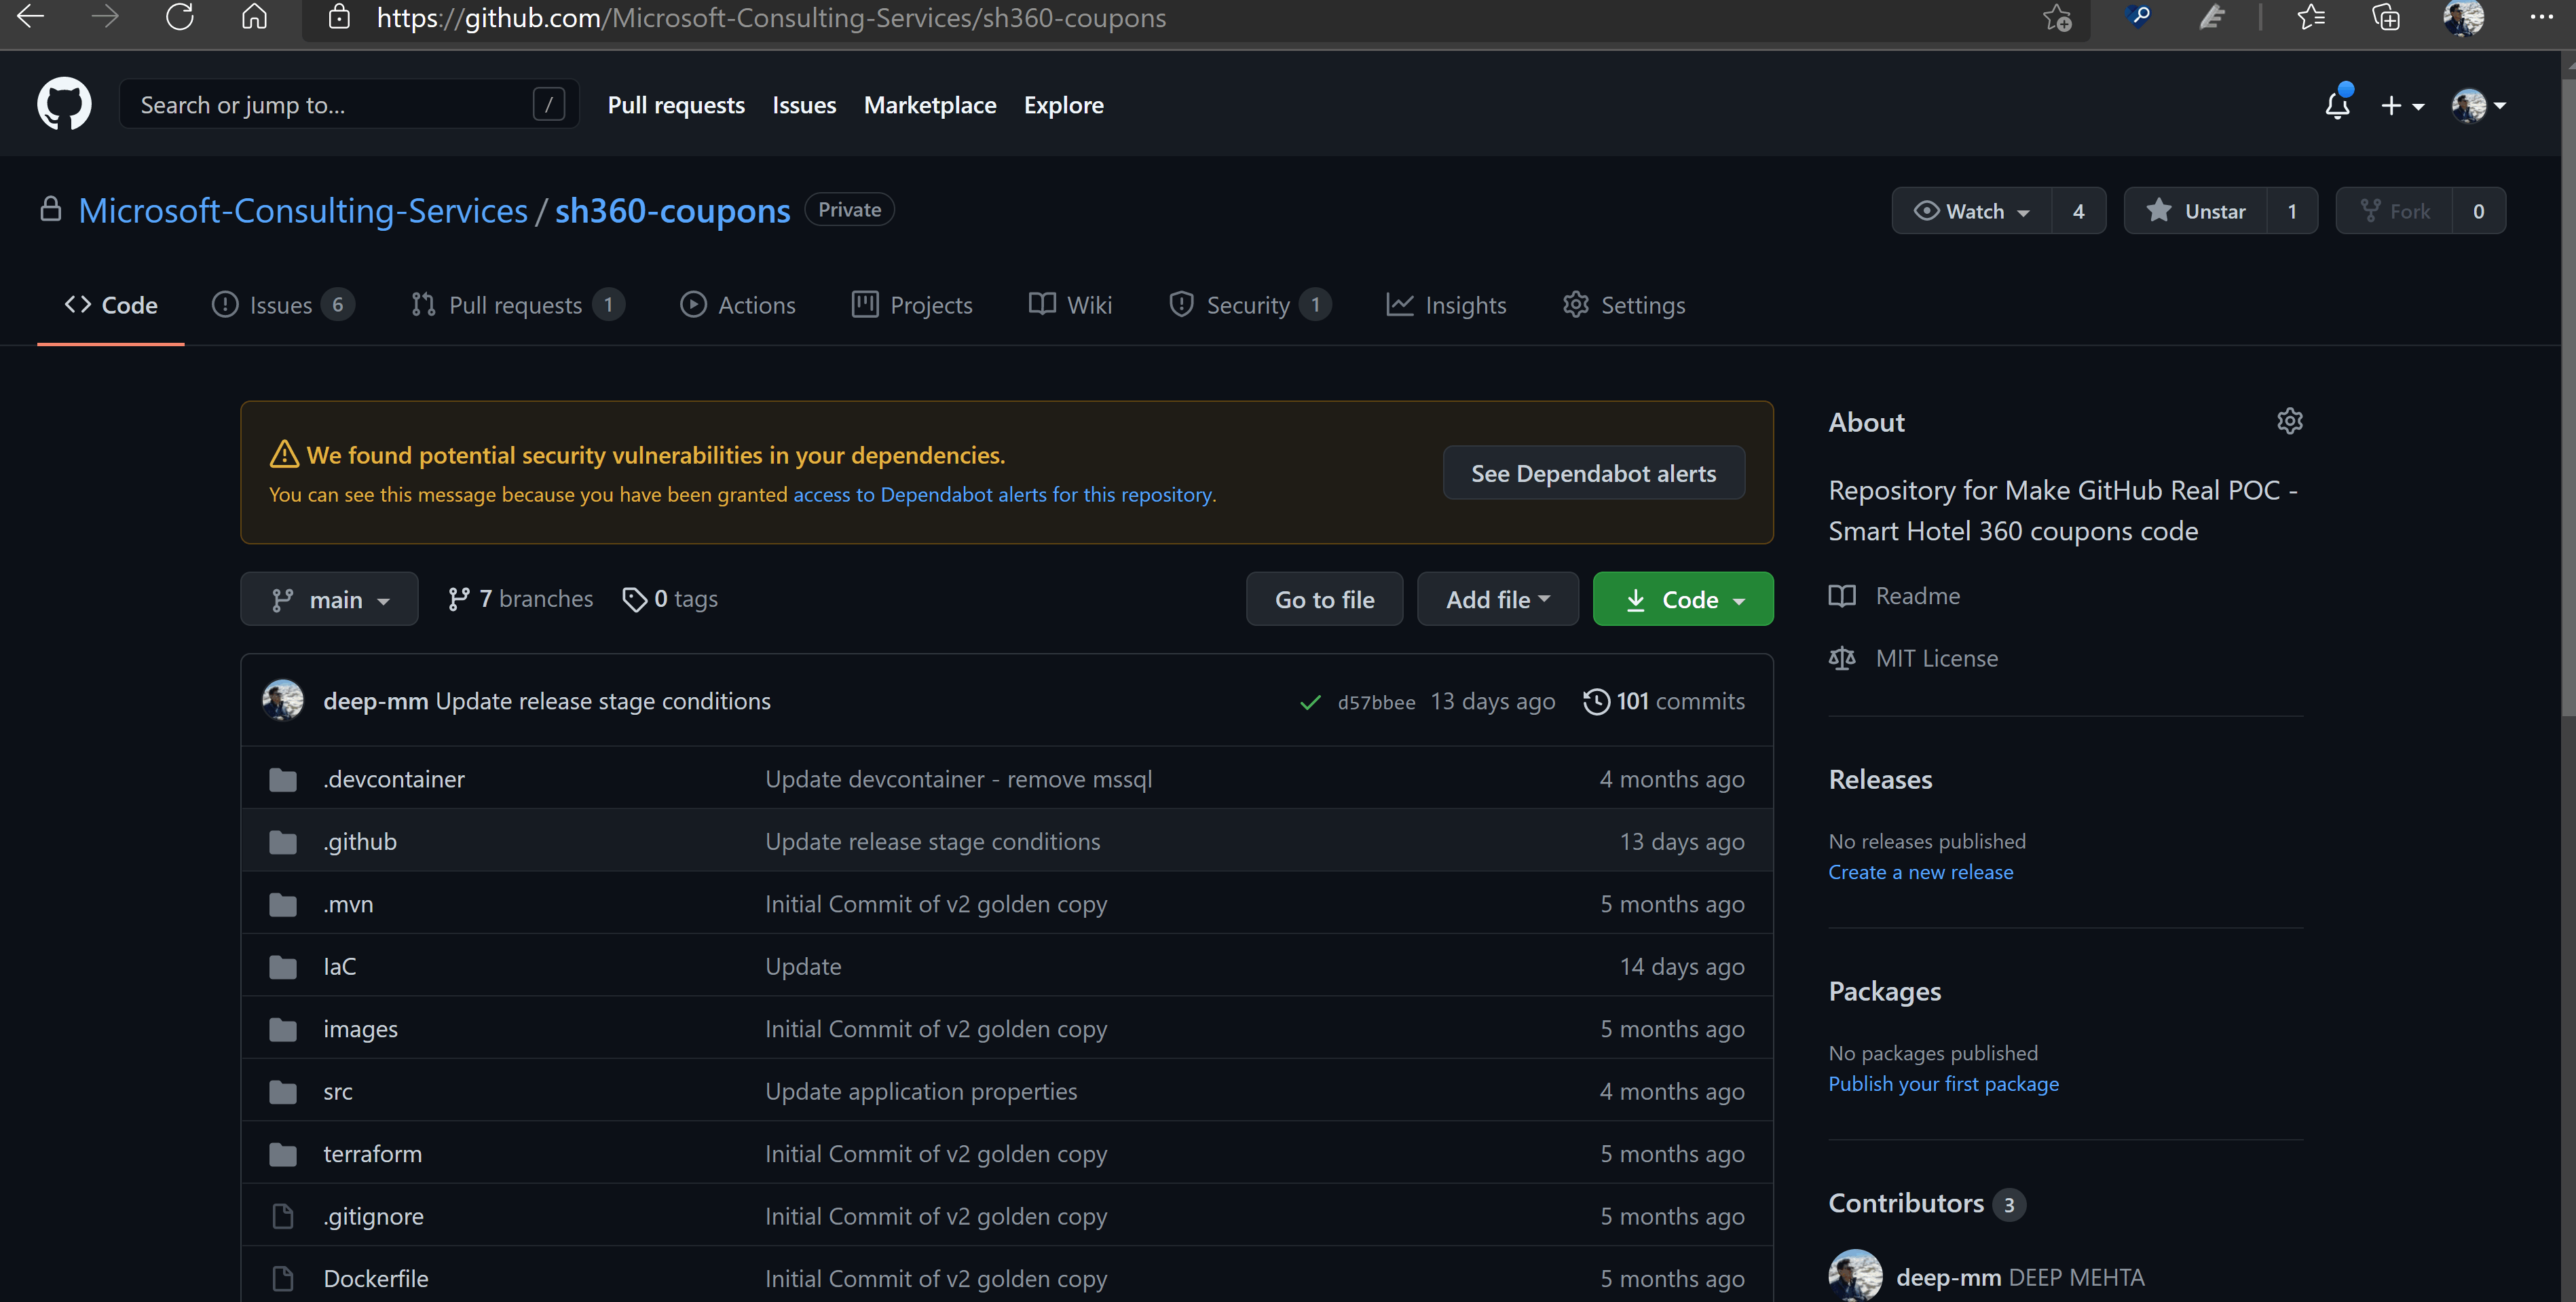This screenshot has height=1302, width=2576.
Task: Switch to the Issues tab
Action: (283, 305)
